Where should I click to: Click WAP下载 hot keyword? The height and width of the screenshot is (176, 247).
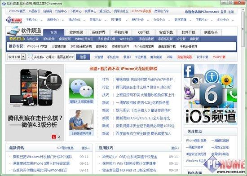[219, 57]
